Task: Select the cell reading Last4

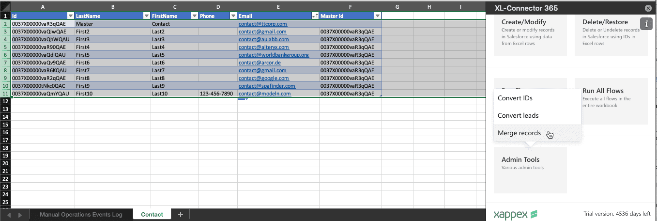Action: pyautogui.click(x=175, y=47)
